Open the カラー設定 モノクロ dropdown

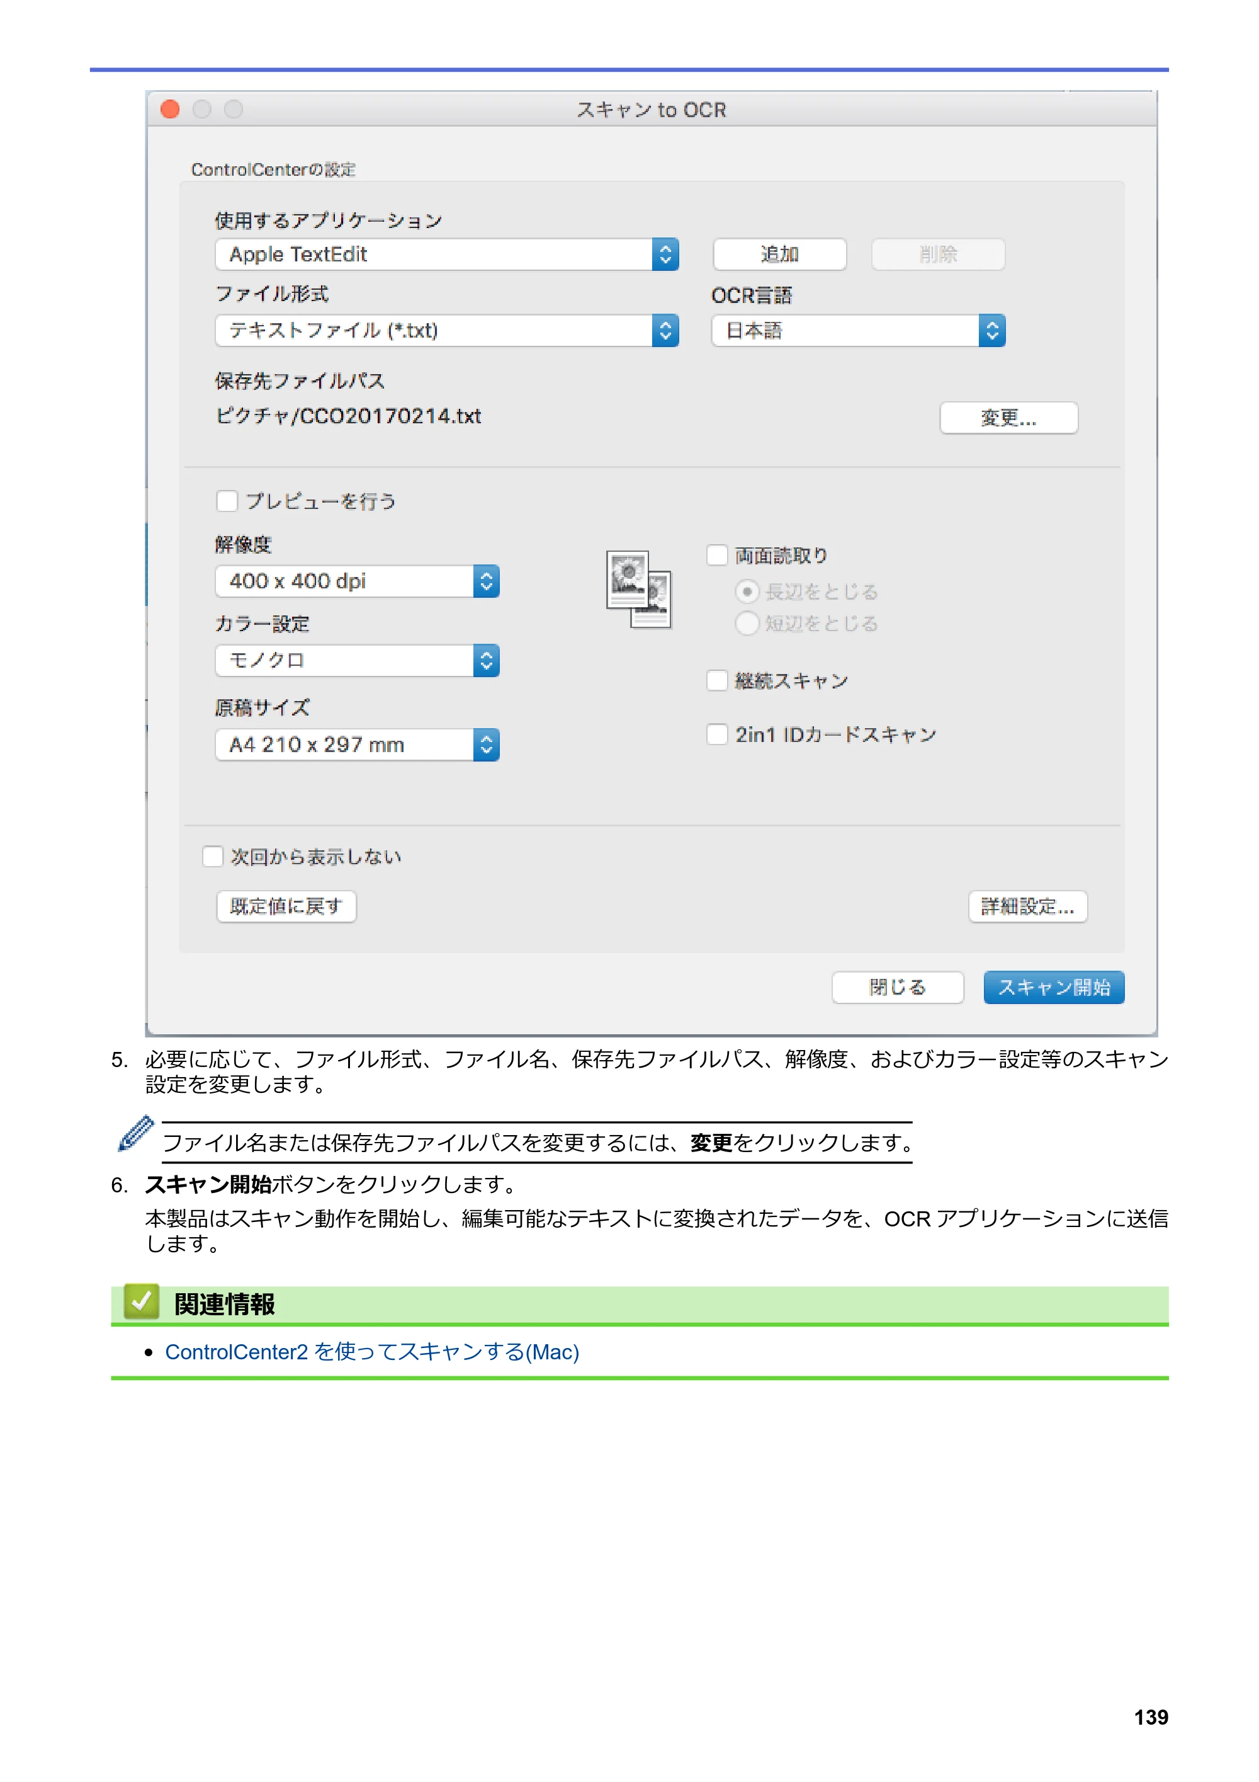(357, 661)
